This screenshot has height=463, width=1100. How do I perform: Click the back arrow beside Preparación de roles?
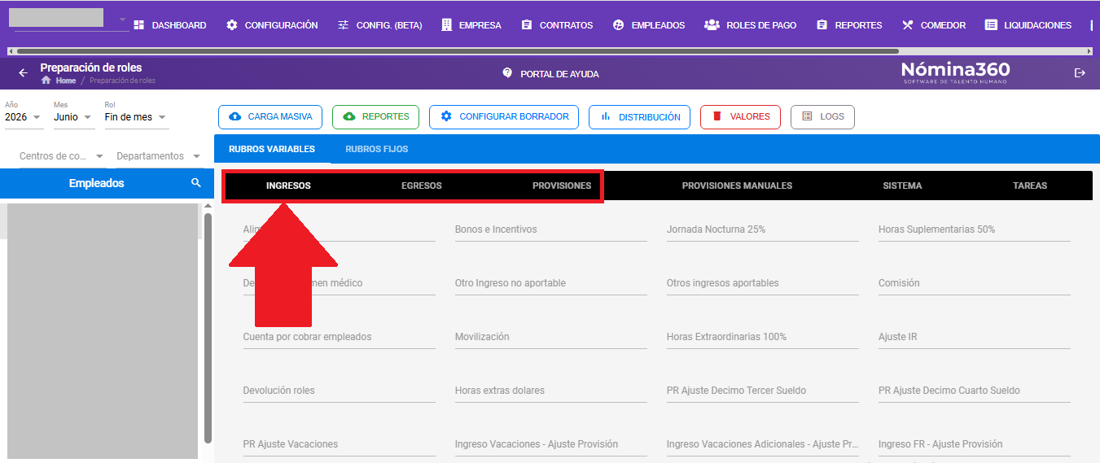23,73
